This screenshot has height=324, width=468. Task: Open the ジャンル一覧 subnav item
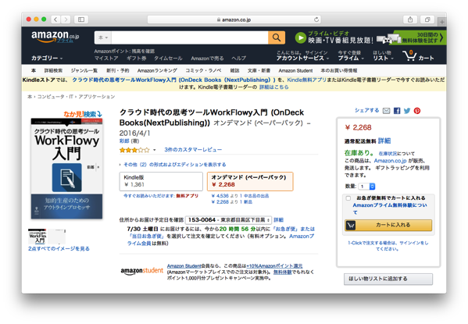pos(84,70)
